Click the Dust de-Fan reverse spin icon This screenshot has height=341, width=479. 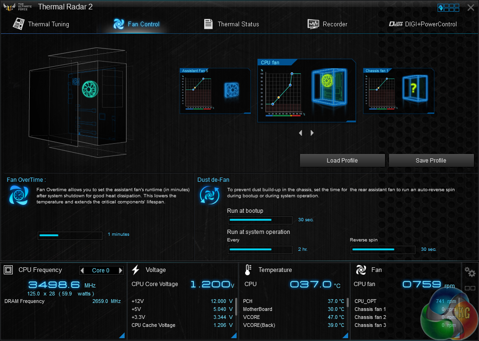209,195
